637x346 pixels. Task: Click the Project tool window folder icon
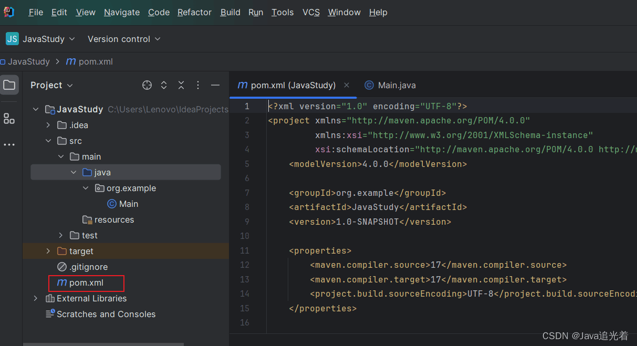9,85
